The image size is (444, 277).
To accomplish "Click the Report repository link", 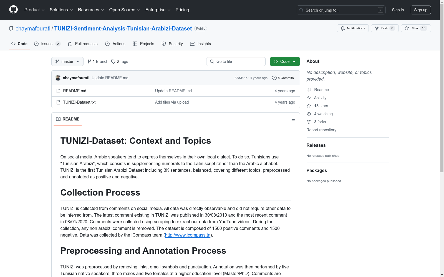I will (x=321, y=130).
